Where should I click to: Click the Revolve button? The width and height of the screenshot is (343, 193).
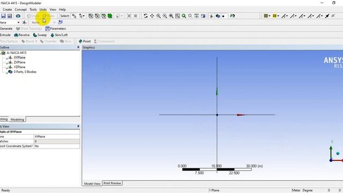tap(21, 35)
